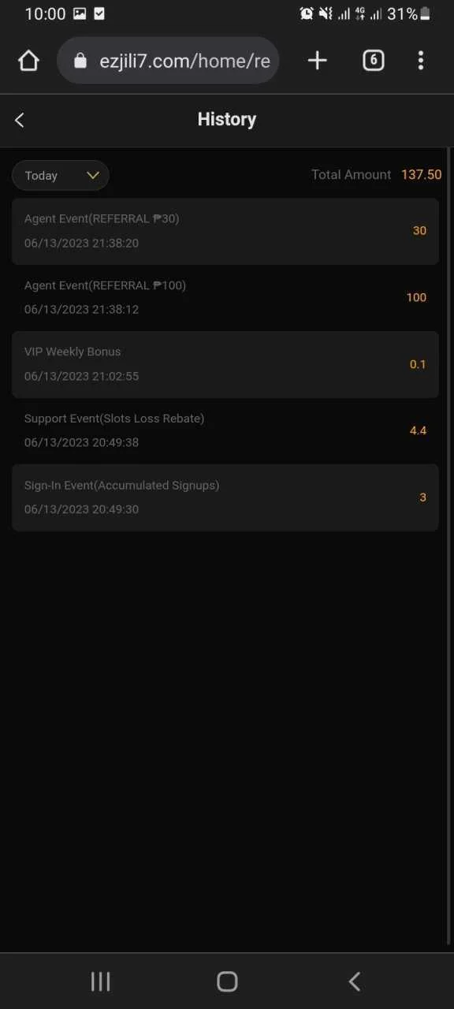Open the VIP Weekly Bonus record

(225, 364)
